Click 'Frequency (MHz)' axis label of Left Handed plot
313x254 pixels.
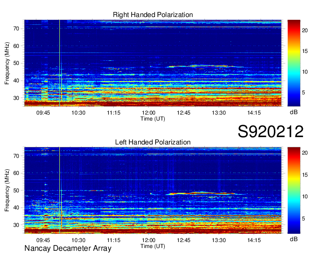[7, 190]
